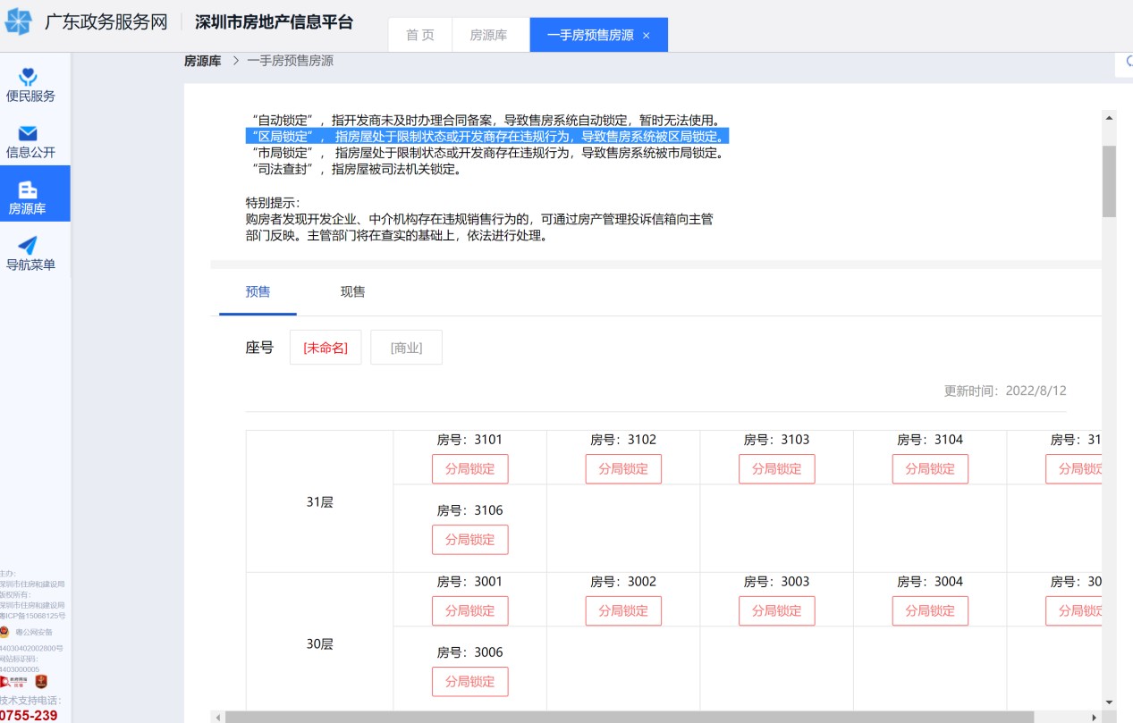Click the 广东政务服务网 logo icon
This screenshot has height=723, width=1133.
(x=19, y=21)
